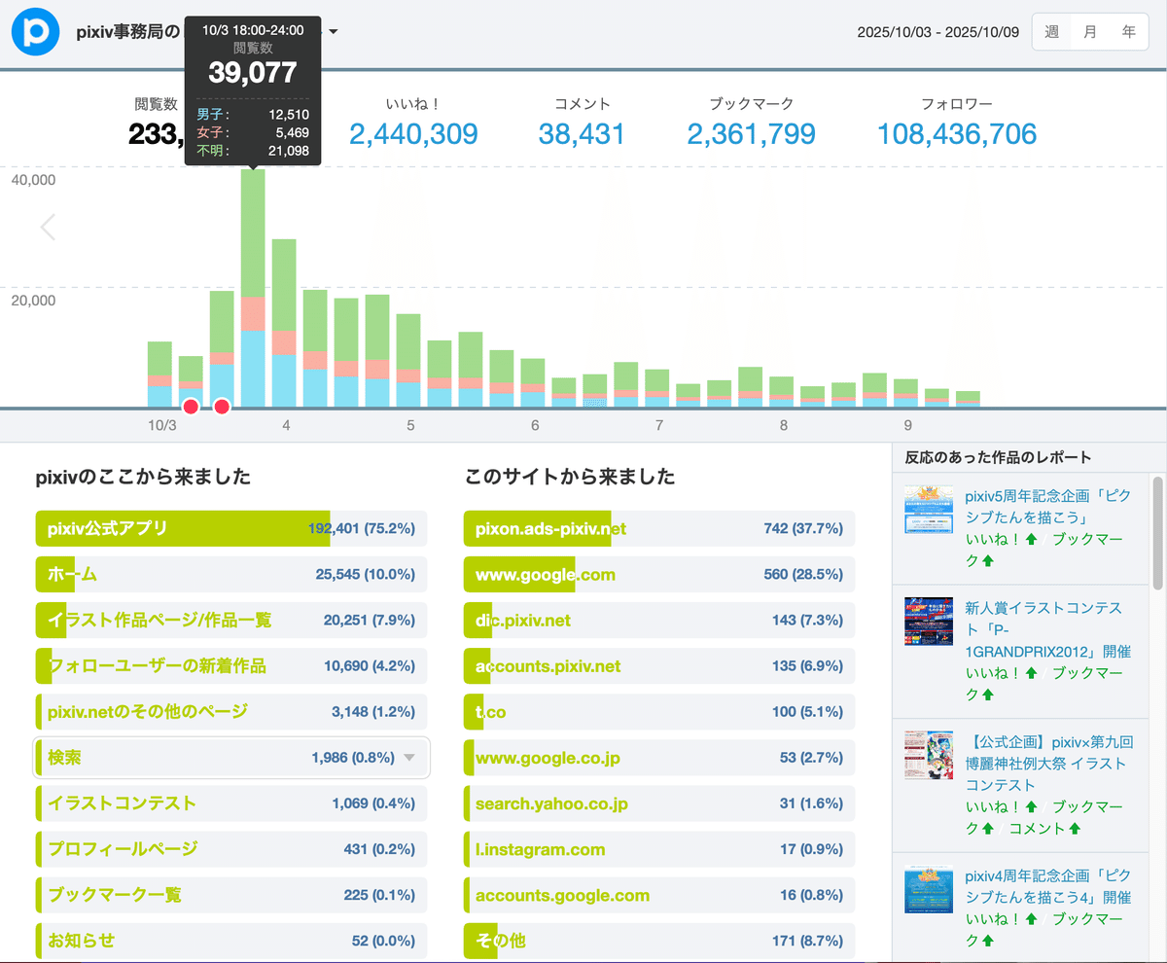This screenshot has width=1167, height=963.
Task: Click the previous period left chevron arrow
Action: [48, 228]
